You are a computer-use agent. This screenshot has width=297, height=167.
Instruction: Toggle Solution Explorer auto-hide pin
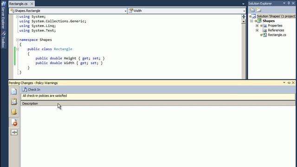(x=289, y=3)
